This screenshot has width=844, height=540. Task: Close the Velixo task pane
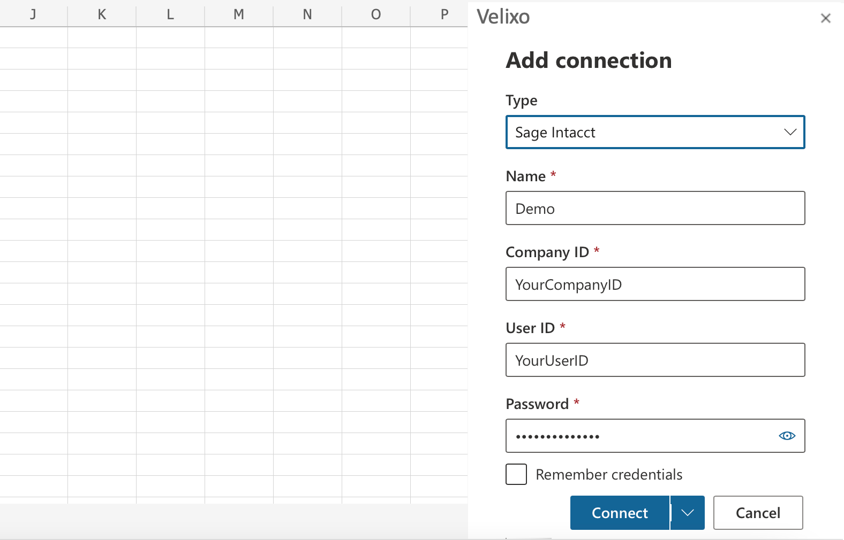[x=825, y=18]
